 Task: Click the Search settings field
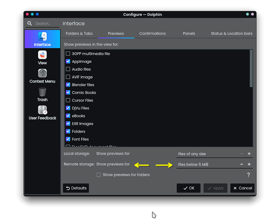point(42,24)
